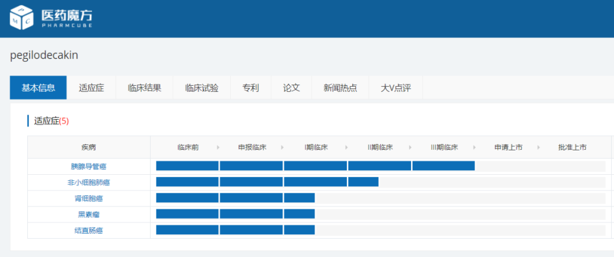The image size is (614, 257).
Task: Open the 大V点评 tab
Action: tap(395, 88)
